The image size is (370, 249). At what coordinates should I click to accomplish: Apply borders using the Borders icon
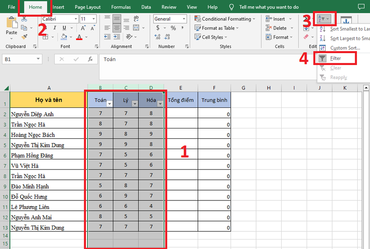[x=46, y=37]
